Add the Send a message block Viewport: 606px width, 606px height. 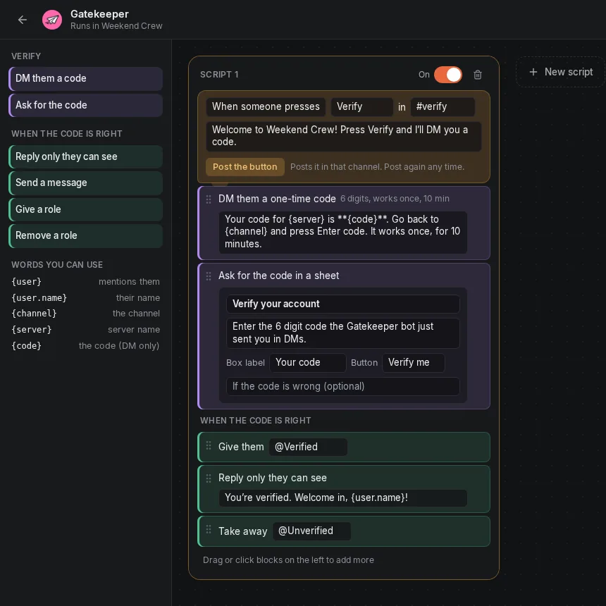pyautogui.click(x=85, y=183)
